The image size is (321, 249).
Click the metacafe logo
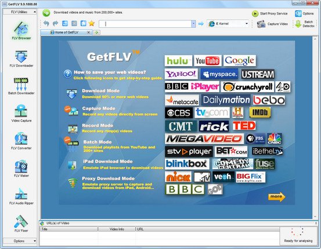(182, 100)
